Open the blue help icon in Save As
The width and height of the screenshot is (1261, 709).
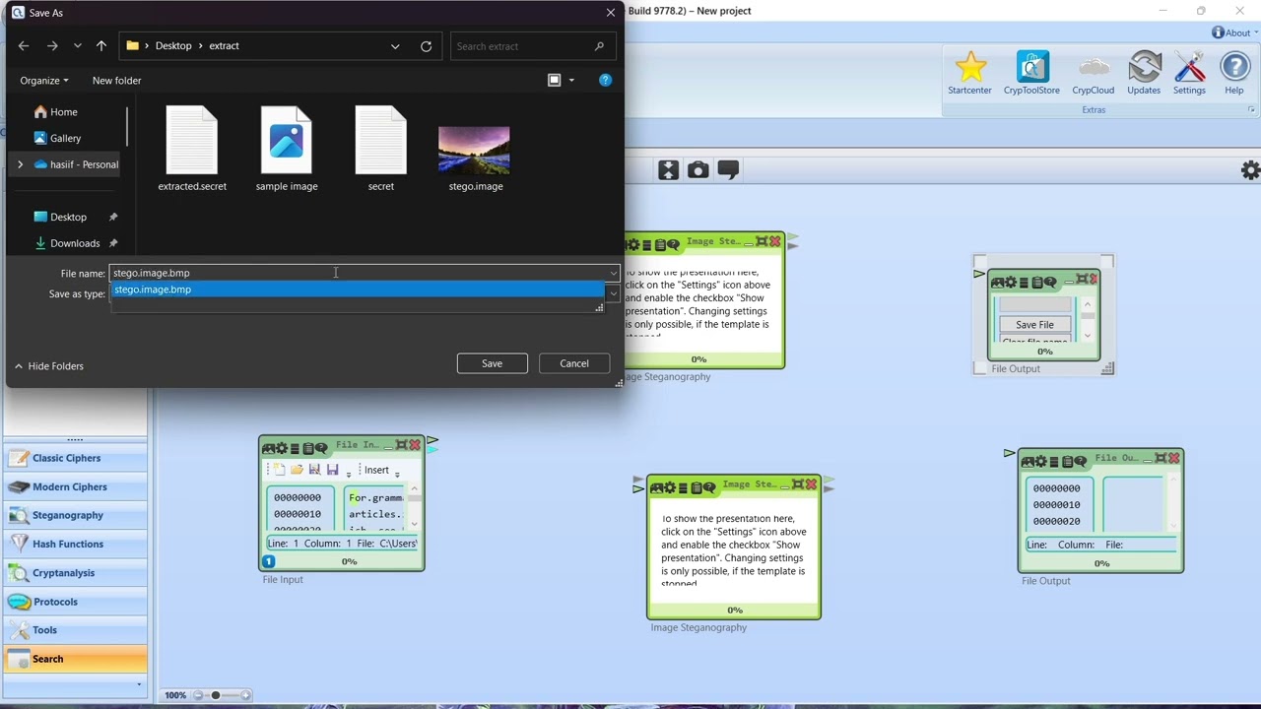(x=605, y=80)
